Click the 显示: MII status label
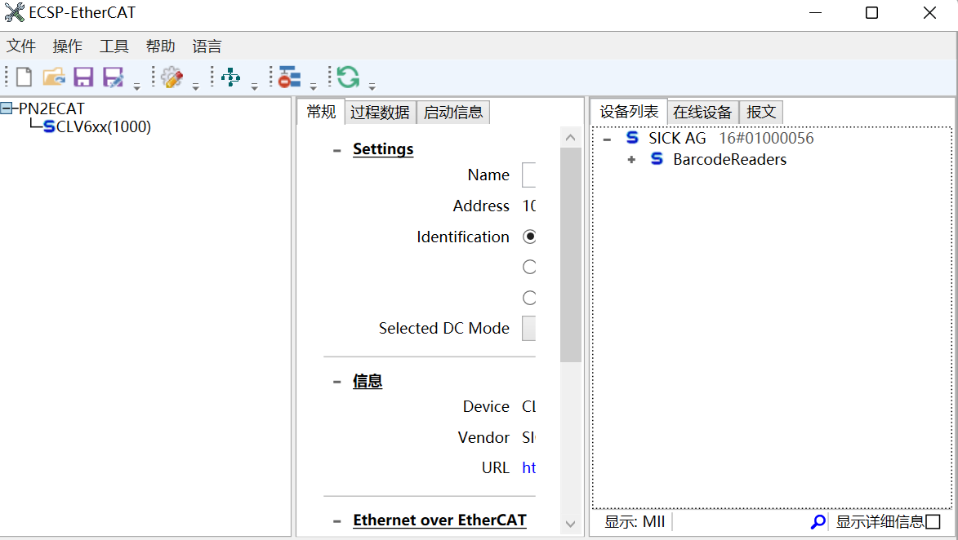 coord(635,522)
